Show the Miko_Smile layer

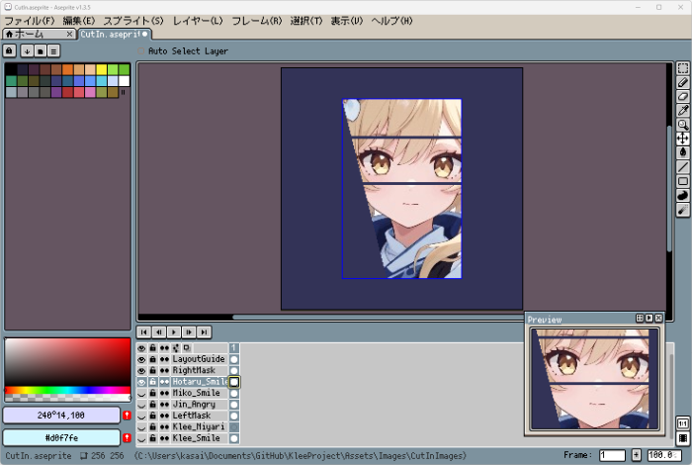pyautogui.click(x=141, y=393)
